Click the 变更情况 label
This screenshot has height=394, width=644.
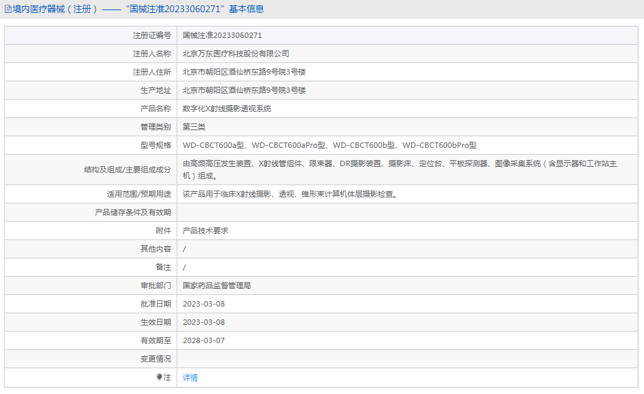[x=156, y=359]
